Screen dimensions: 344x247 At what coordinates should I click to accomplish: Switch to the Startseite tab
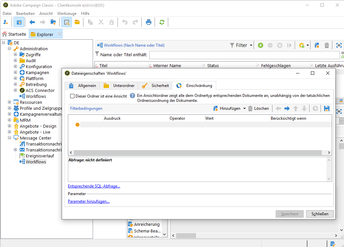point(14,34)
